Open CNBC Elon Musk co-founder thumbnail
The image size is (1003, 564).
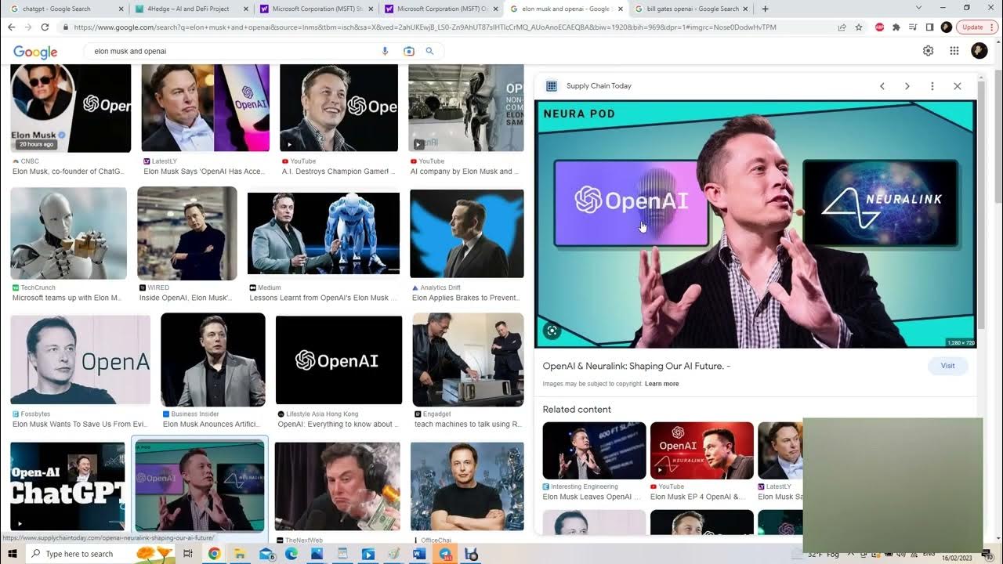(71, 108)
